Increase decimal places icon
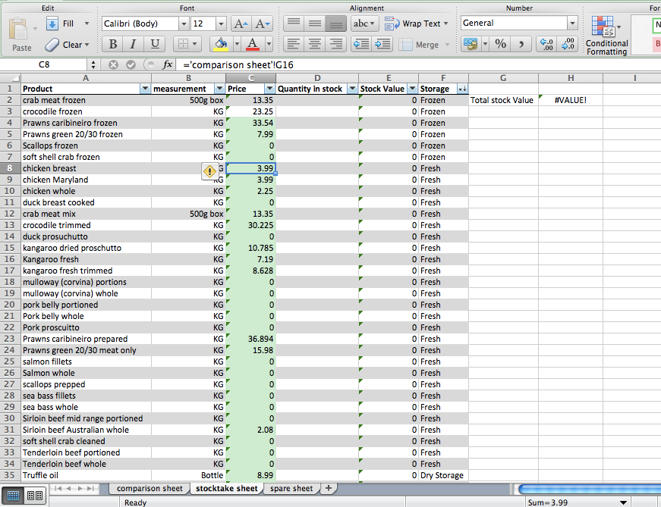This screenshot has width=661, height=507. pos(546,44)
